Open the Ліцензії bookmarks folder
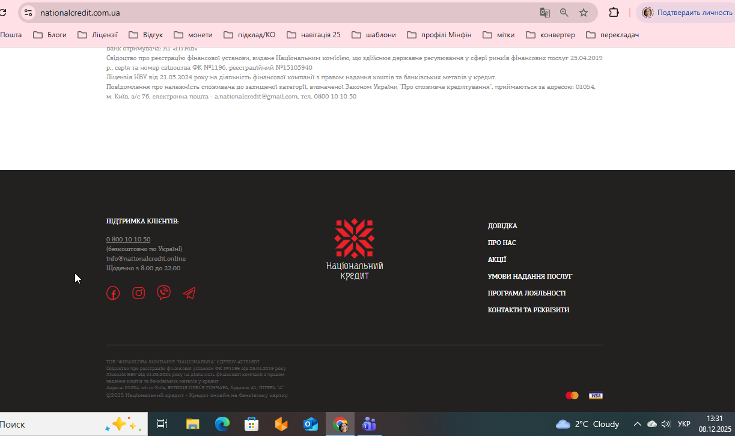The width and height of the screenshot is (735, 436). coord(98,35)
